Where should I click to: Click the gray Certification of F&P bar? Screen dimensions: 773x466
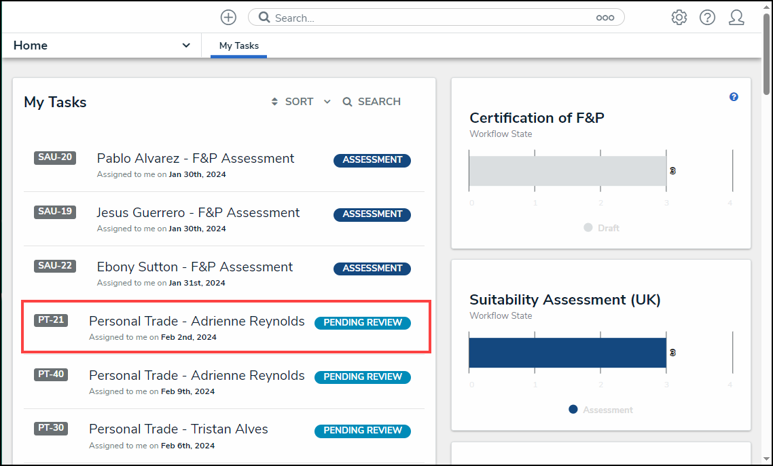tap(567, 171)
